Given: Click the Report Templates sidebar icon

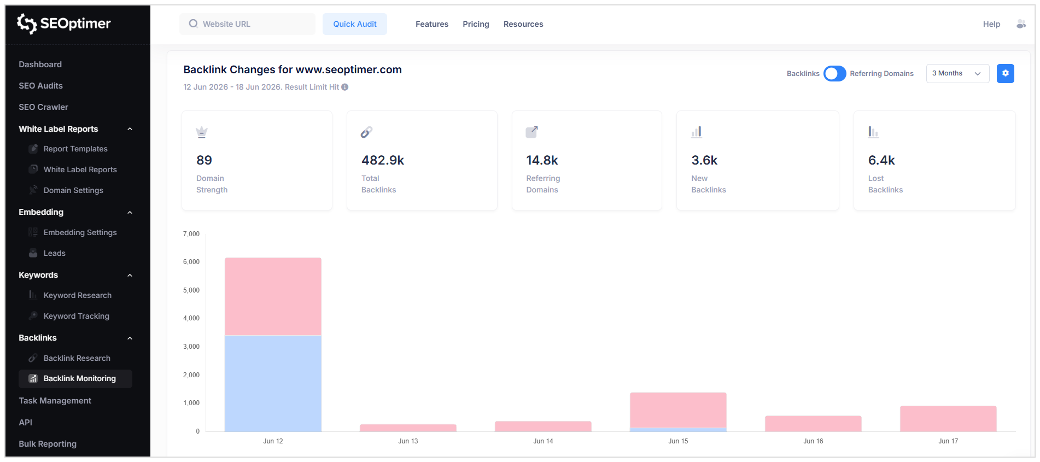Looking at the screenshot, I should [33, 149].
